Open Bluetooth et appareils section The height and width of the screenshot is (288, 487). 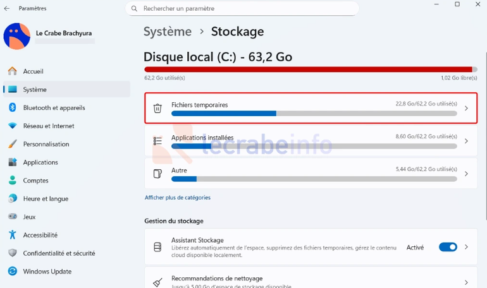pos(54,107)
